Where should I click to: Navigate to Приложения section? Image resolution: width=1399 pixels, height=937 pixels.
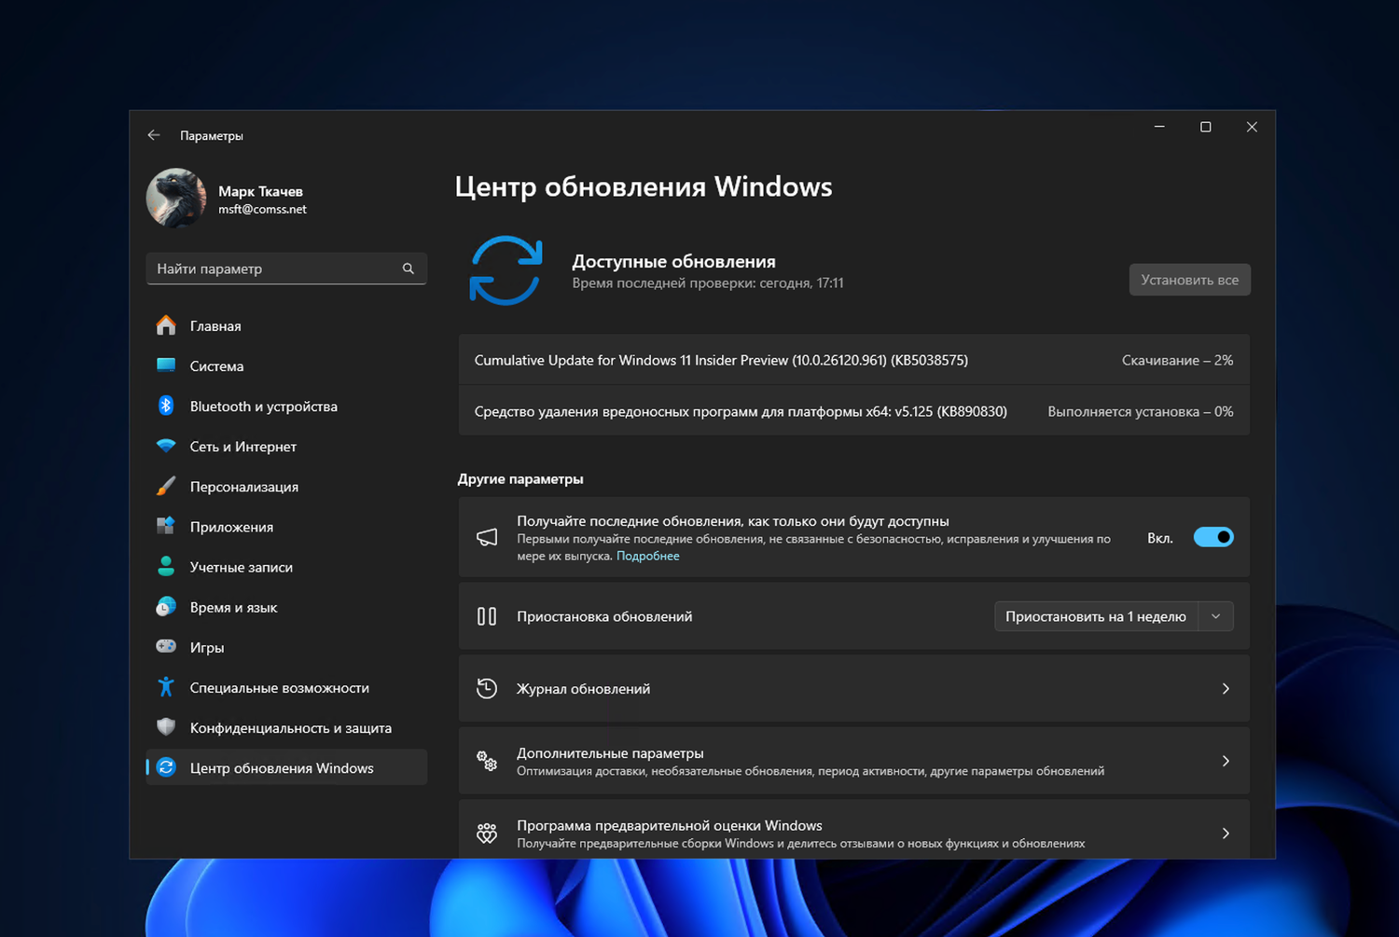tap(286, 526)
